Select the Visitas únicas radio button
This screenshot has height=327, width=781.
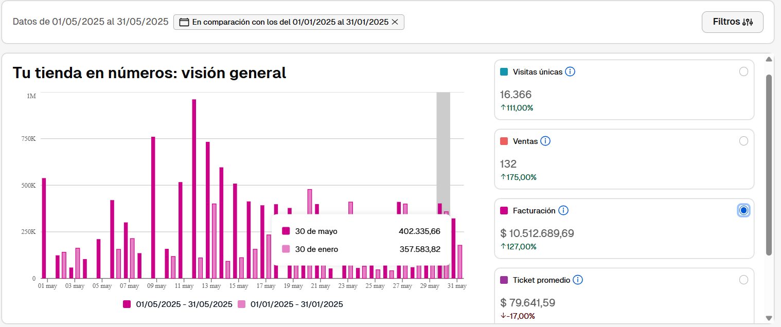click(x=743, y=72)
